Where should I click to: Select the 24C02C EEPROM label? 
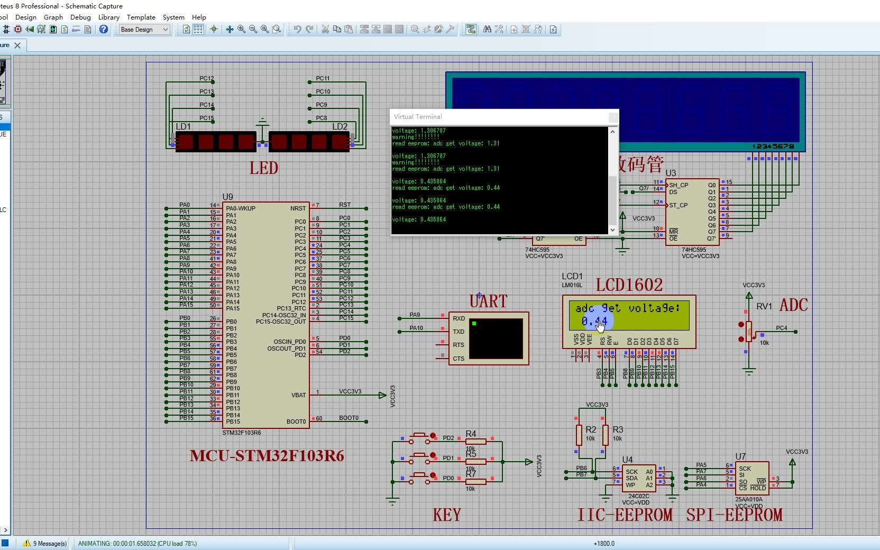point(638,496)
